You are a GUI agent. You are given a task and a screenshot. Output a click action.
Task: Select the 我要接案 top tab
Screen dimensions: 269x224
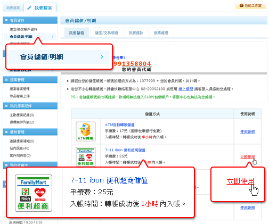tap(40, 7)
